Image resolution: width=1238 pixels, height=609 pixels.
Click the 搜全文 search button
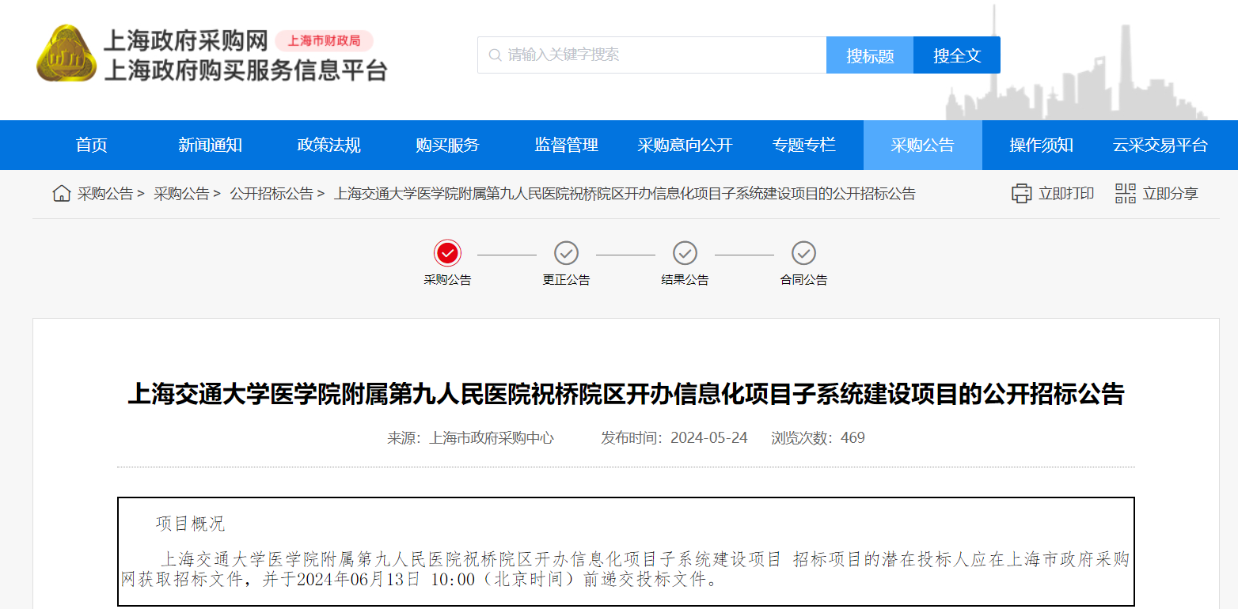956,55
